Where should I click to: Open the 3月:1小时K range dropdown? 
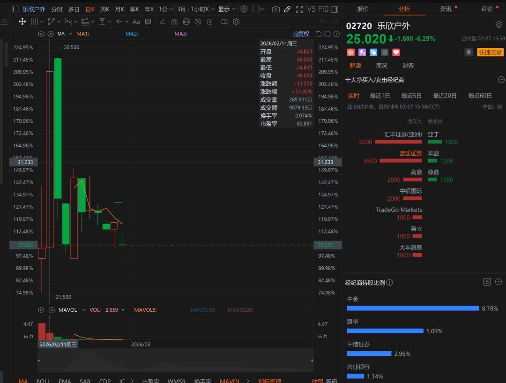[196, 9]
